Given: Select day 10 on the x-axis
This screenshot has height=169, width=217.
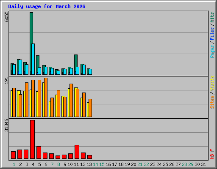Looking at the screenshot, I should pyautogui.click(x=70, y=164).
